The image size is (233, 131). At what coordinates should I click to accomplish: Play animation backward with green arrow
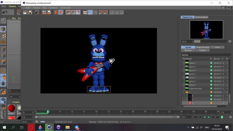205,117
